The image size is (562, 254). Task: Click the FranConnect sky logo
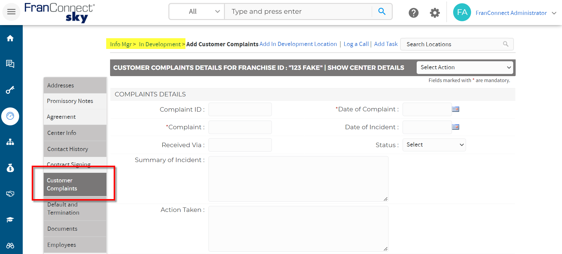[x=60, y=13]
